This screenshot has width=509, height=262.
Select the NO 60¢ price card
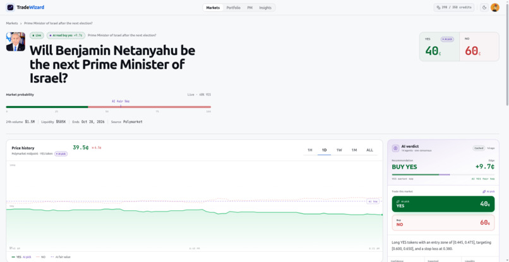coord(479,47)
